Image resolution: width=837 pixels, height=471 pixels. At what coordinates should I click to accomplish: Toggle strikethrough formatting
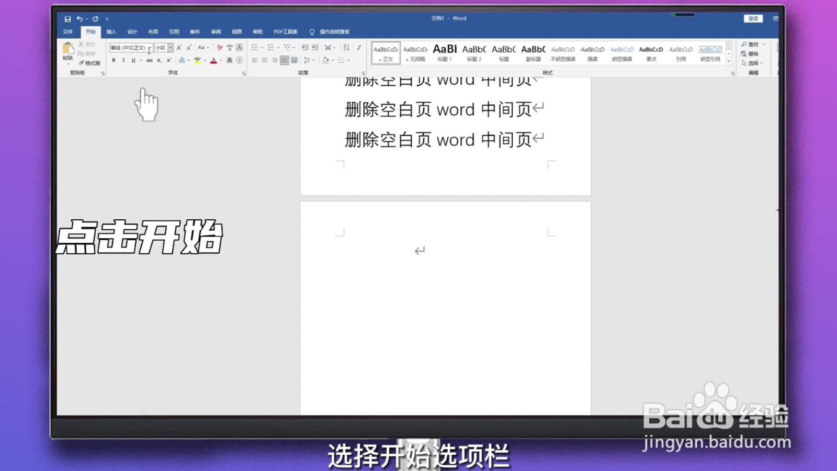(150, 61)
